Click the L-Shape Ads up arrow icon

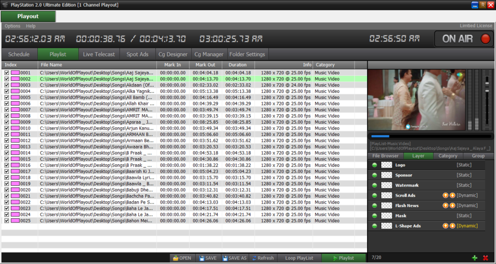(x=446, y=226)
